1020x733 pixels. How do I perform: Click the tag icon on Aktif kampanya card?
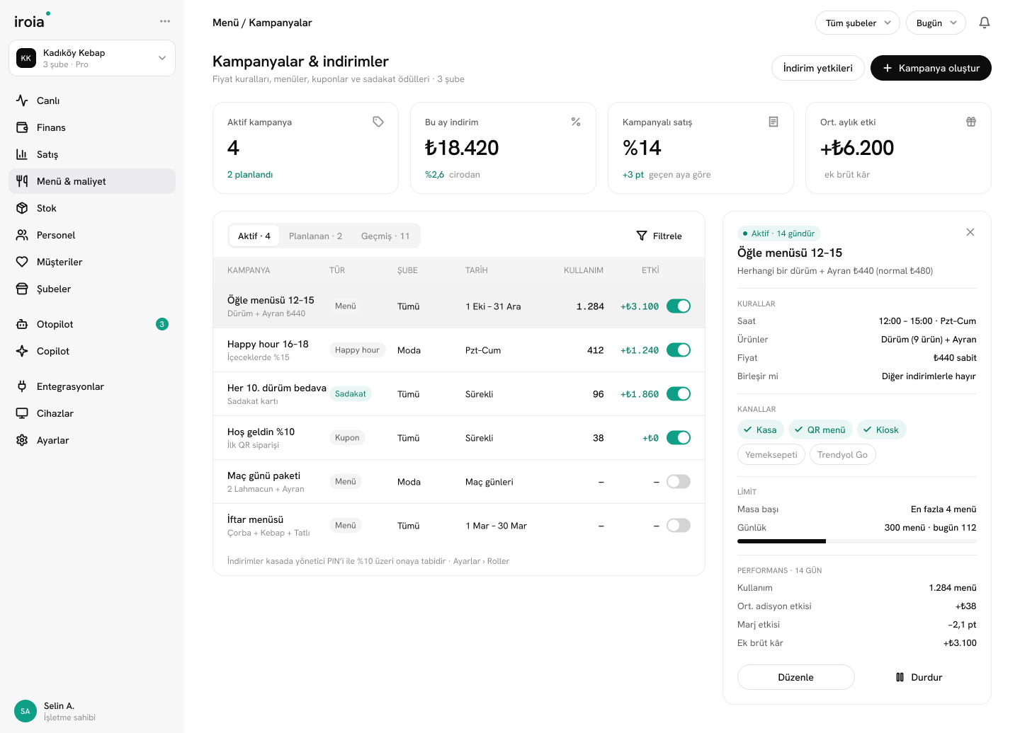coord(378,122)
